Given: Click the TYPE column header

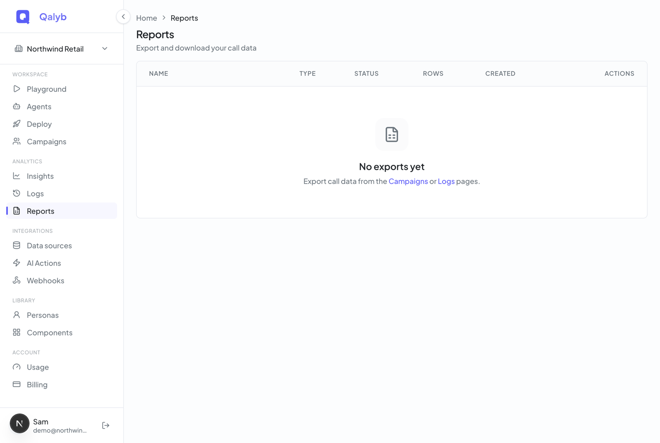Looking at the screenshot, I should pyautogui.click(x=307, y=74).
